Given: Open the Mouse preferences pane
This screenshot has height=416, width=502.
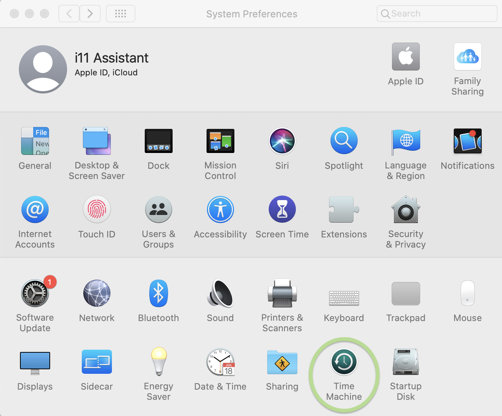Looking at the screenshot, I should click(468, 293).
